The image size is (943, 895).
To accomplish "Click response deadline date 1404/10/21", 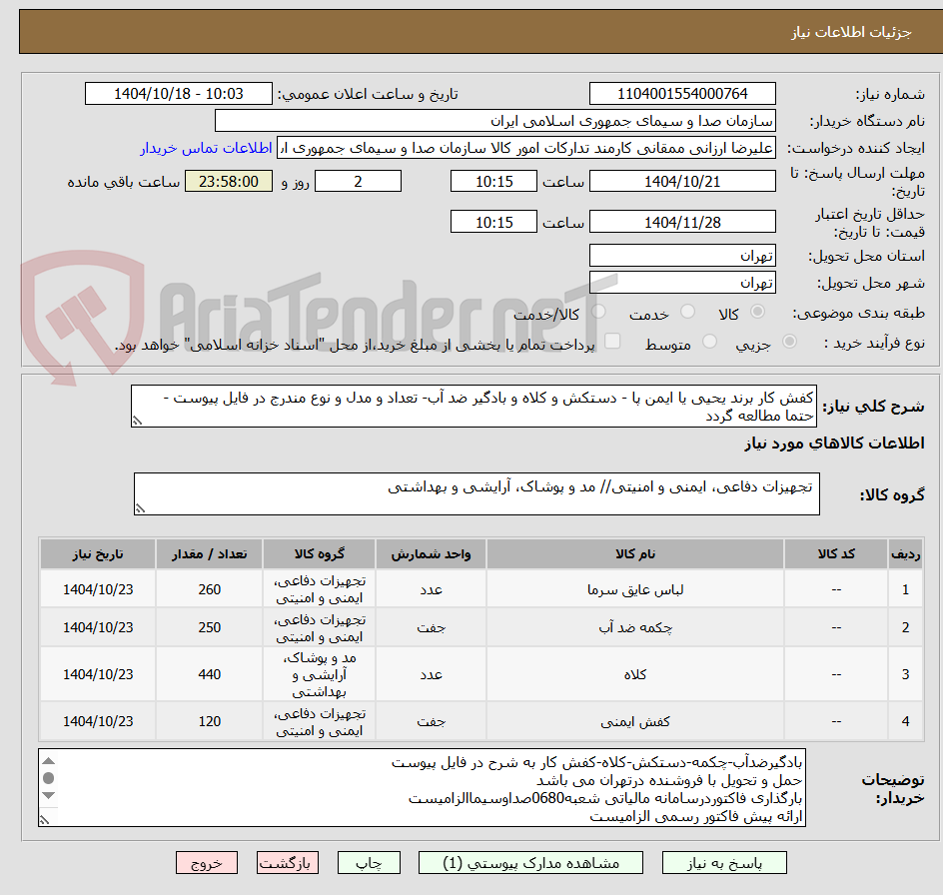I will tap(682, 181).
